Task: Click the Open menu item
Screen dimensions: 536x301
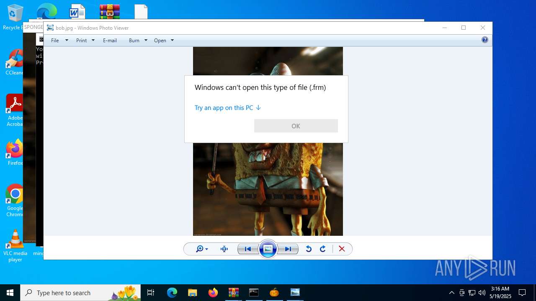Action: pyautogui.click(x=160, y=41)
